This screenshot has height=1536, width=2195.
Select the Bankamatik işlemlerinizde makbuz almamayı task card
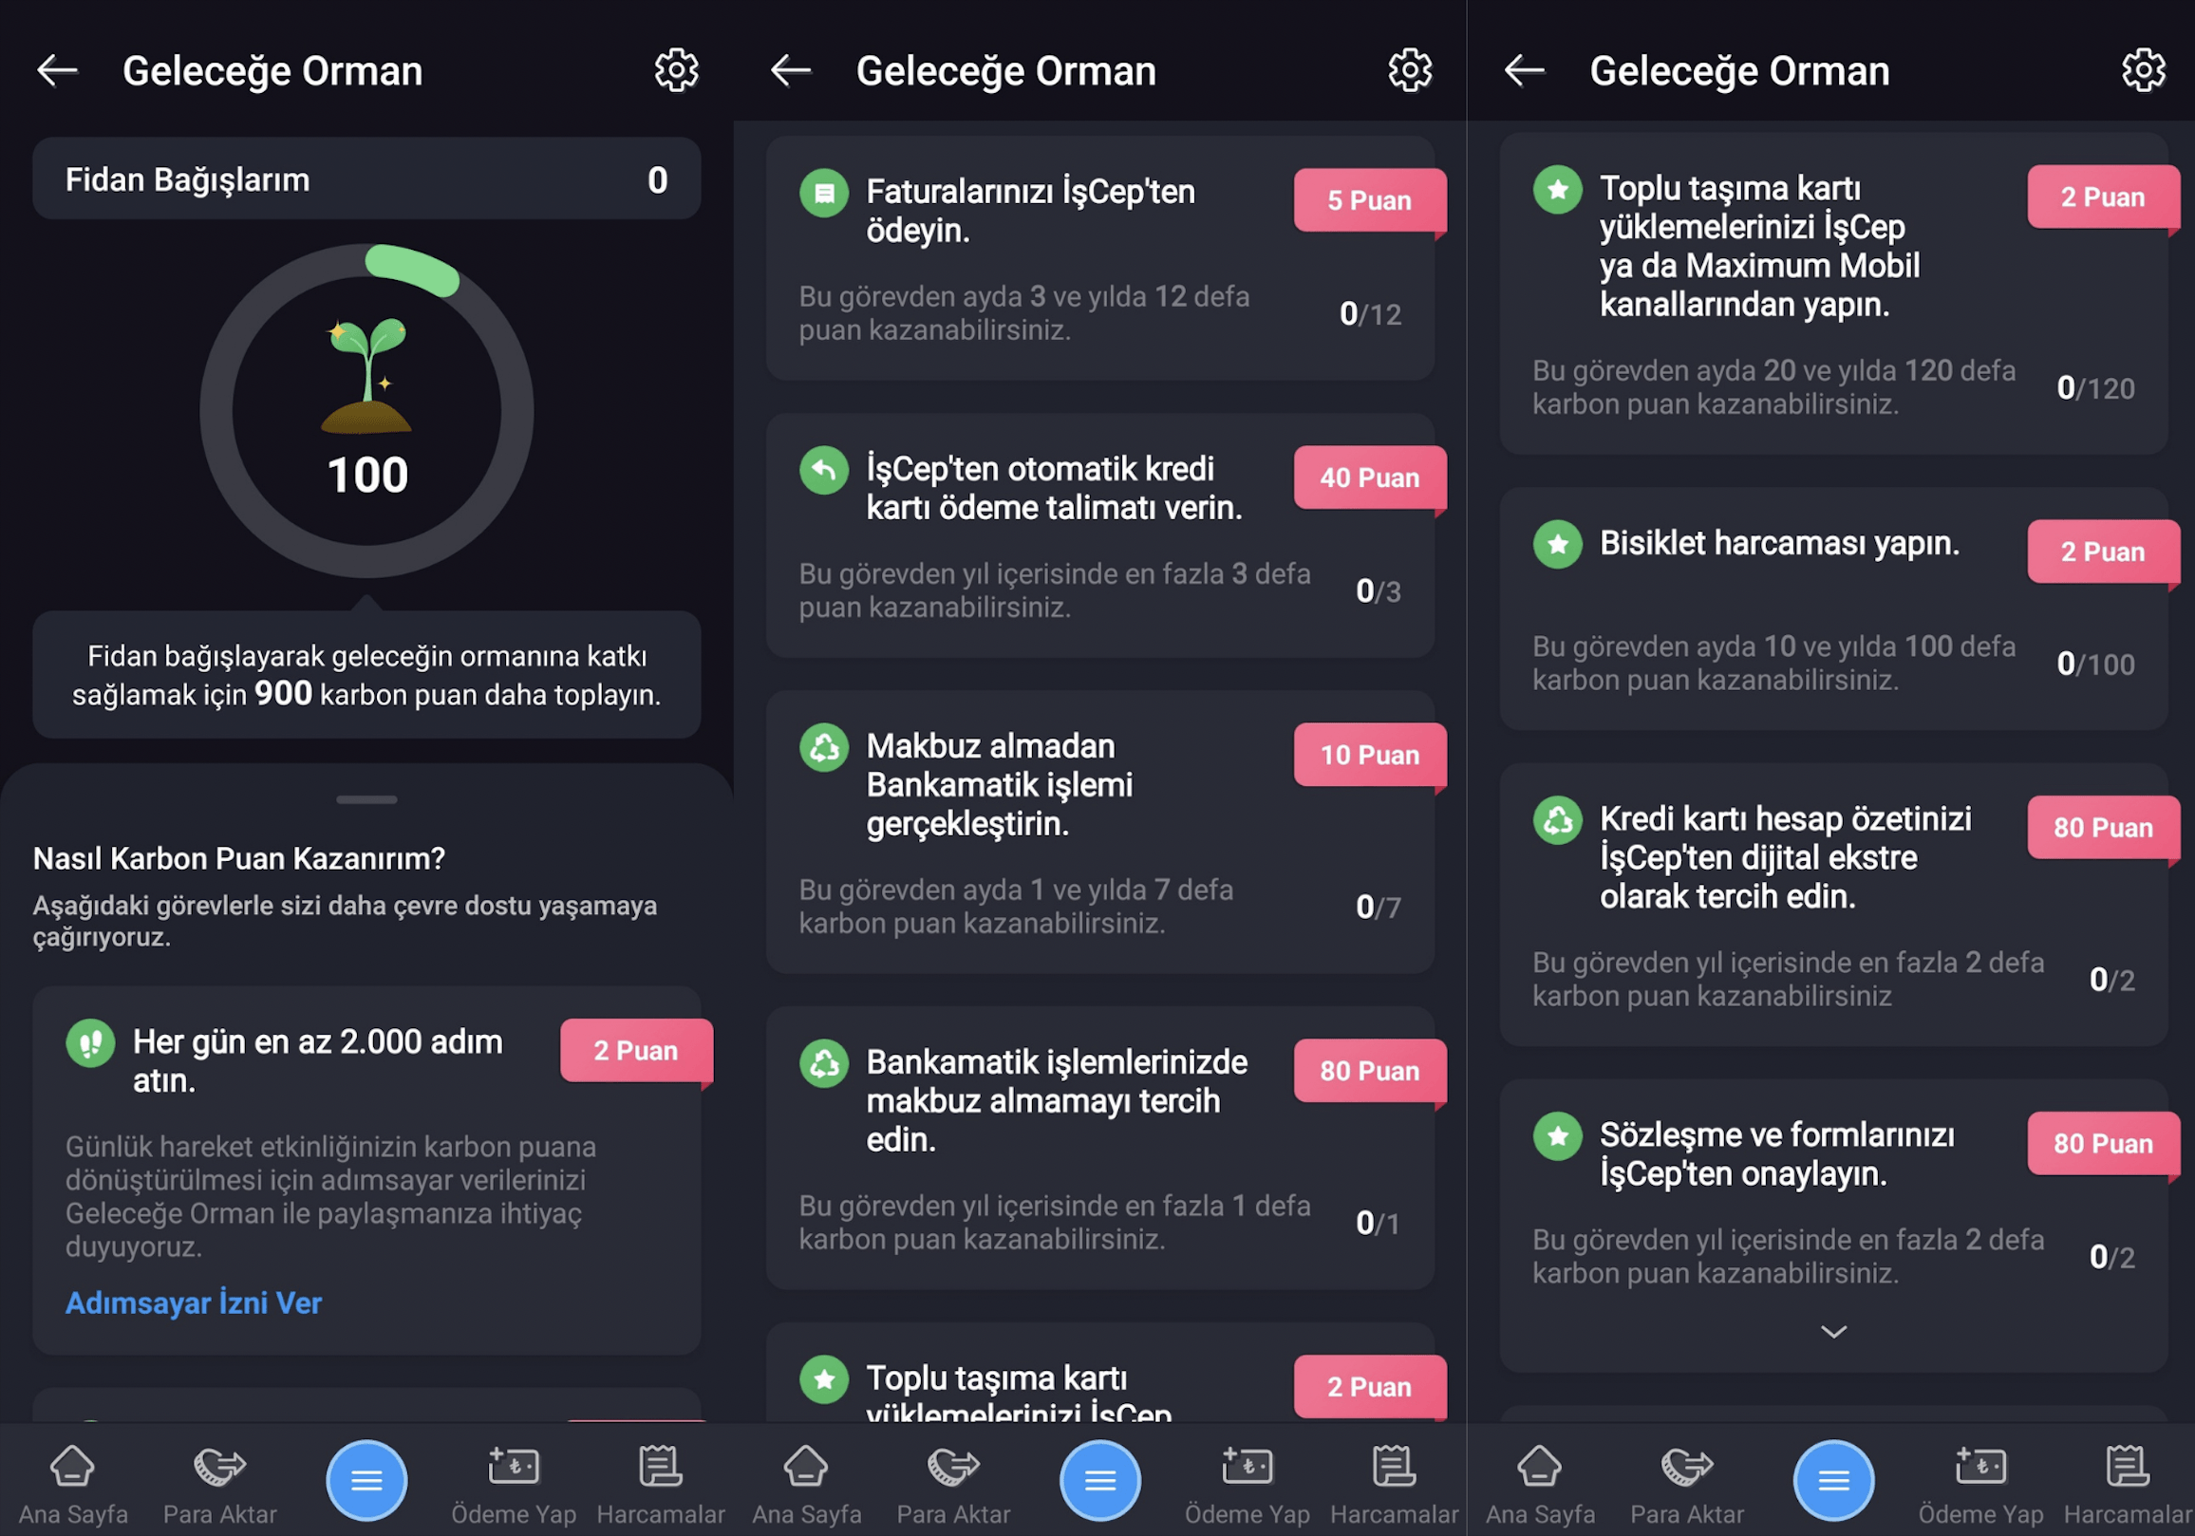[1099, 1147]
